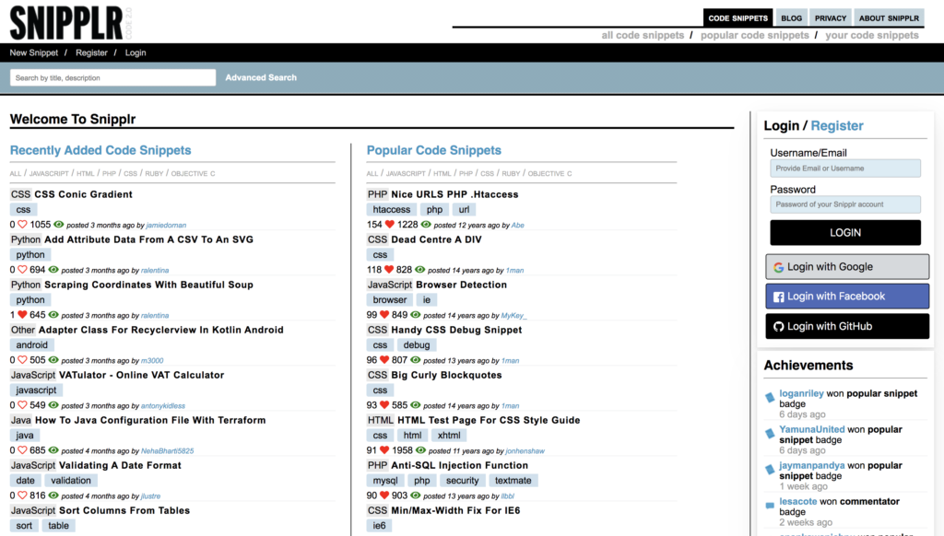Viewport: 944px width, 536px height.
Task: Open the Blog tab
Action: 791,18
